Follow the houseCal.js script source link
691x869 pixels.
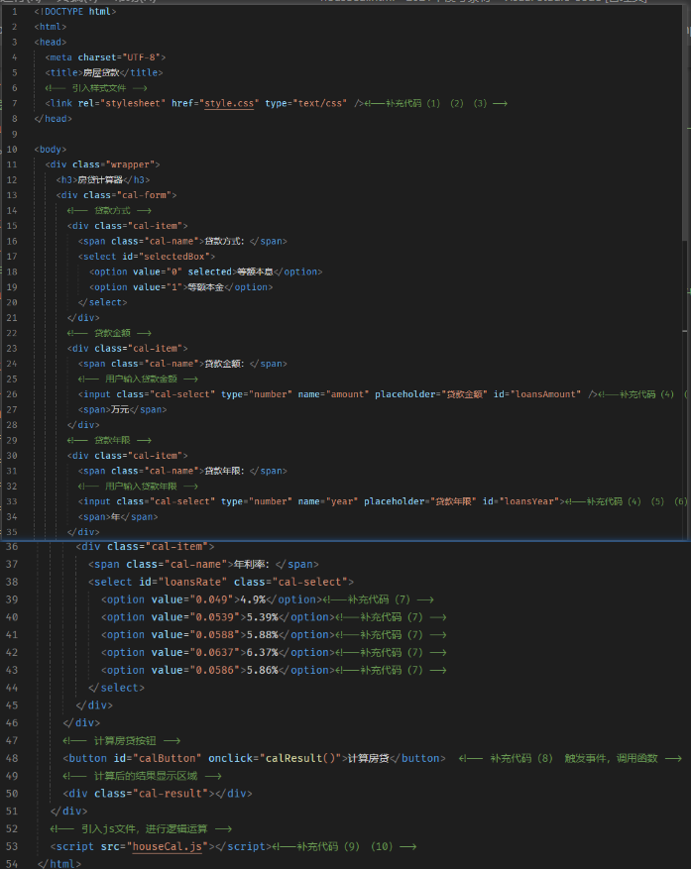click(x=167, y=846)
